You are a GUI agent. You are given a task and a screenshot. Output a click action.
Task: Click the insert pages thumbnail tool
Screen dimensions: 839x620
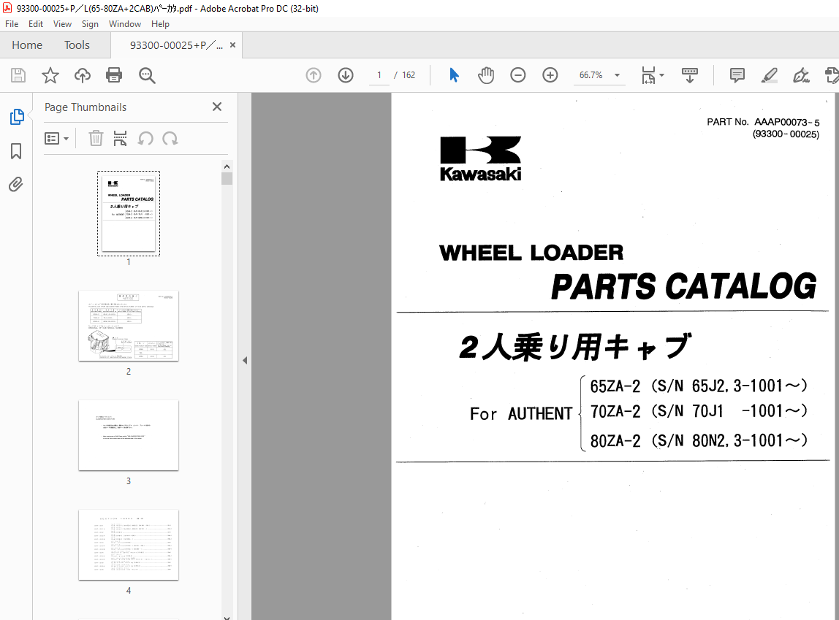click(x=121, y=139)
